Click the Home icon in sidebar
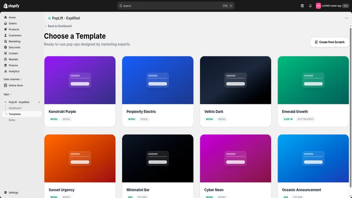 point(5,17)
